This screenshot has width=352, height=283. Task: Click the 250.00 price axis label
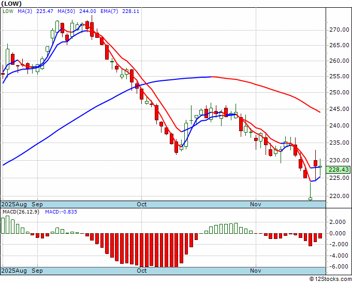(339, 92)
